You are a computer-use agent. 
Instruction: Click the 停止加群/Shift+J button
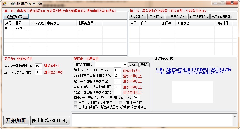coord(50,120)
